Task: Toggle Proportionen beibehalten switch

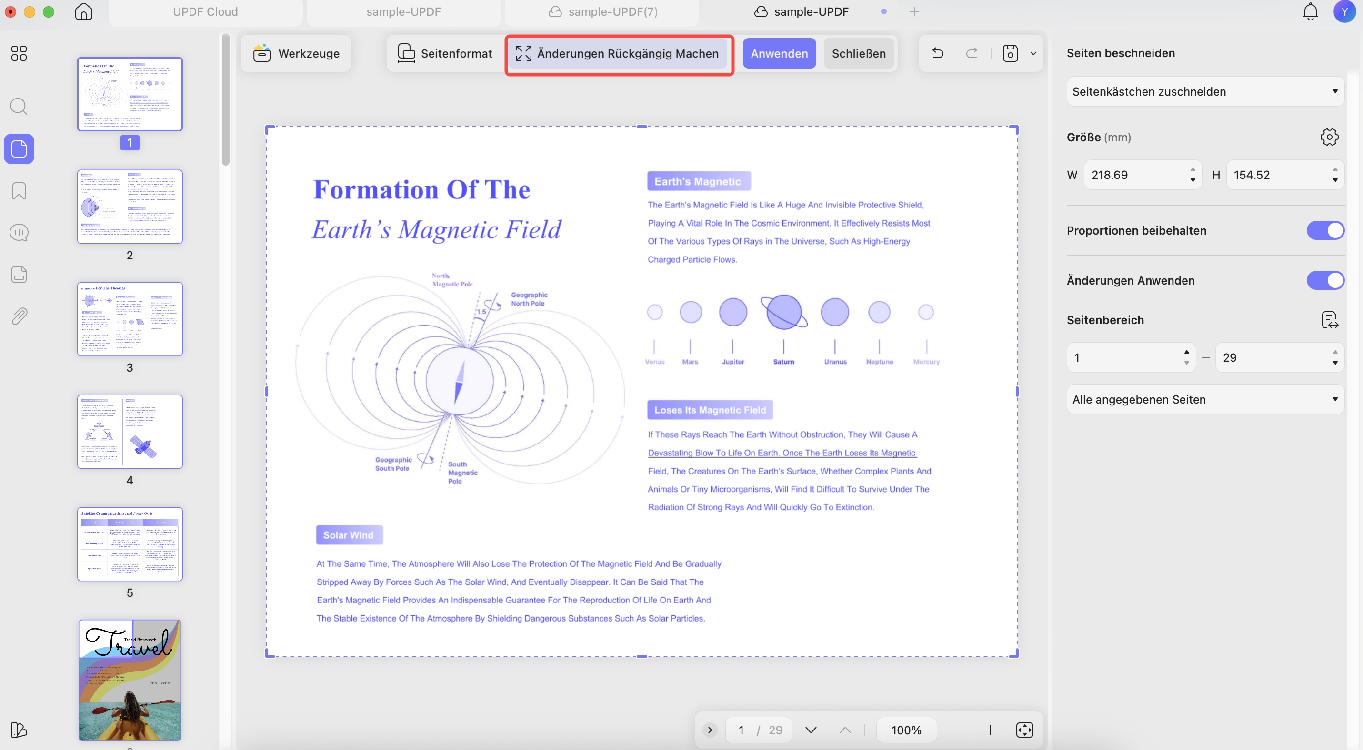Action: pos(1324,230)
